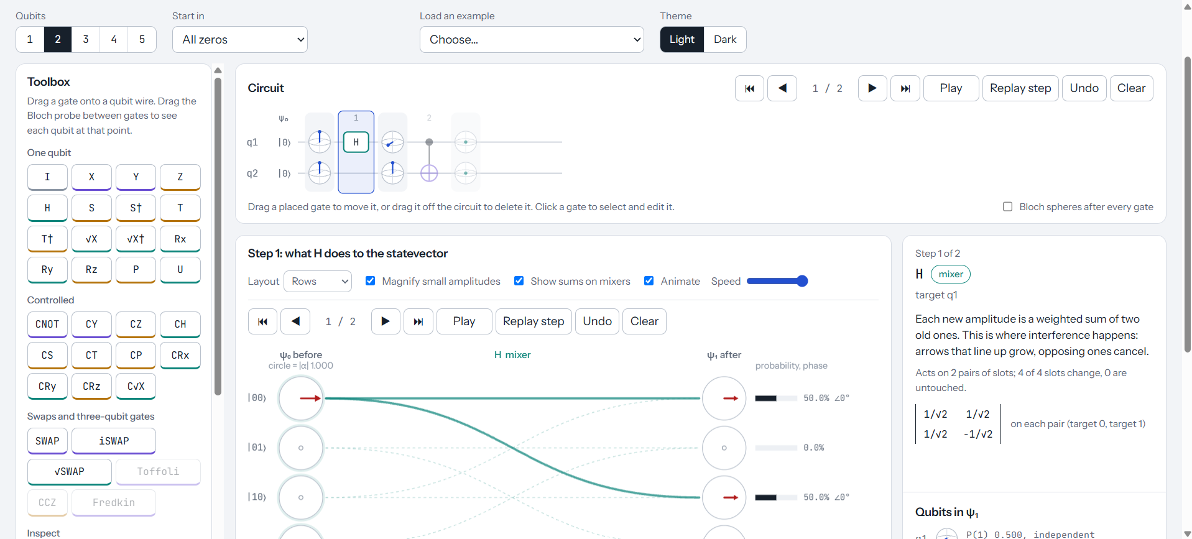
Task: Click q1 Bloch probe after H gate
Action: click(392, 142)
